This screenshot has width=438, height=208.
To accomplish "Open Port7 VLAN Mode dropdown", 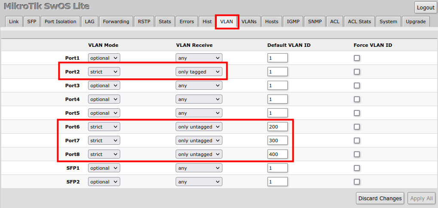I will pos(104,141).
